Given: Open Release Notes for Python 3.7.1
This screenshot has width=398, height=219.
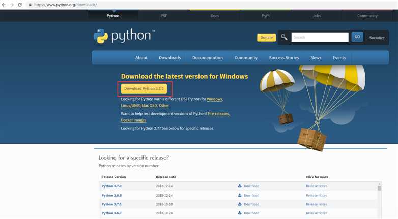Looking at the screenshot, I should pos(316,204).
